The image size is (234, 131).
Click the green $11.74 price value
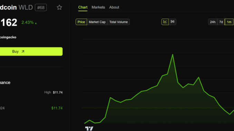click(x=57, y=108)
